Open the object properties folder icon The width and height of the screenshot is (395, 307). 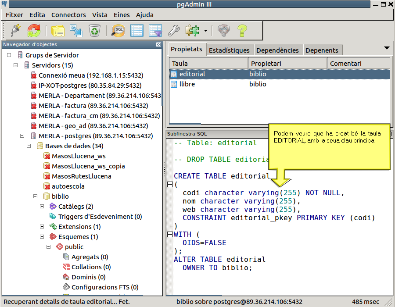tap(58, 31)
